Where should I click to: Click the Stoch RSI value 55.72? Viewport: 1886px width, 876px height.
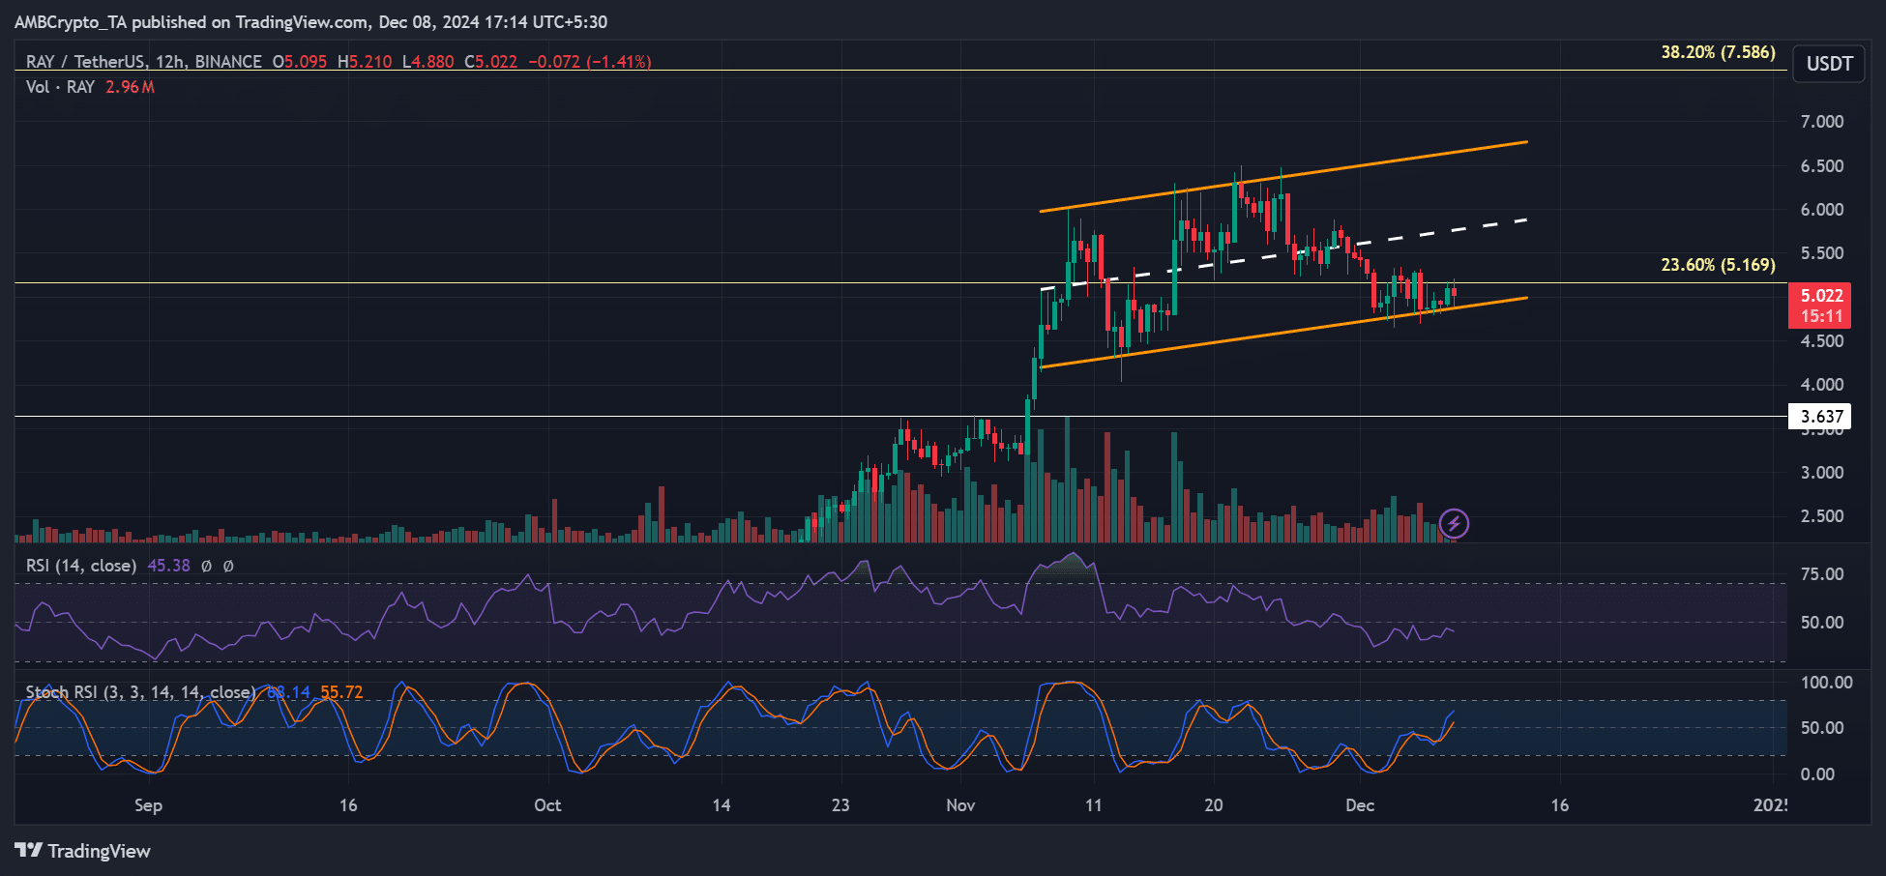pyautogui.click(x=341, y=692)
